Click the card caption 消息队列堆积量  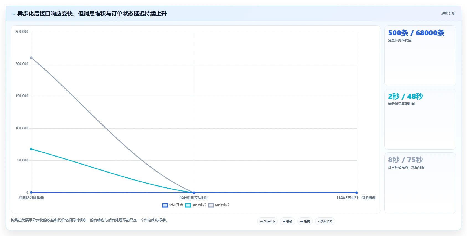[400, 40]
